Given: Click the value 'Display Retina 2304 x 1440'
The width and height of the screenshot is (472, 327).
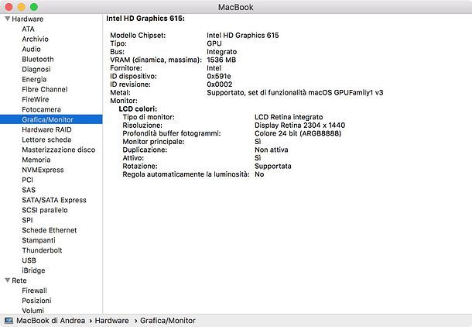Looking at the screenshot, I should tap(299, 126).
